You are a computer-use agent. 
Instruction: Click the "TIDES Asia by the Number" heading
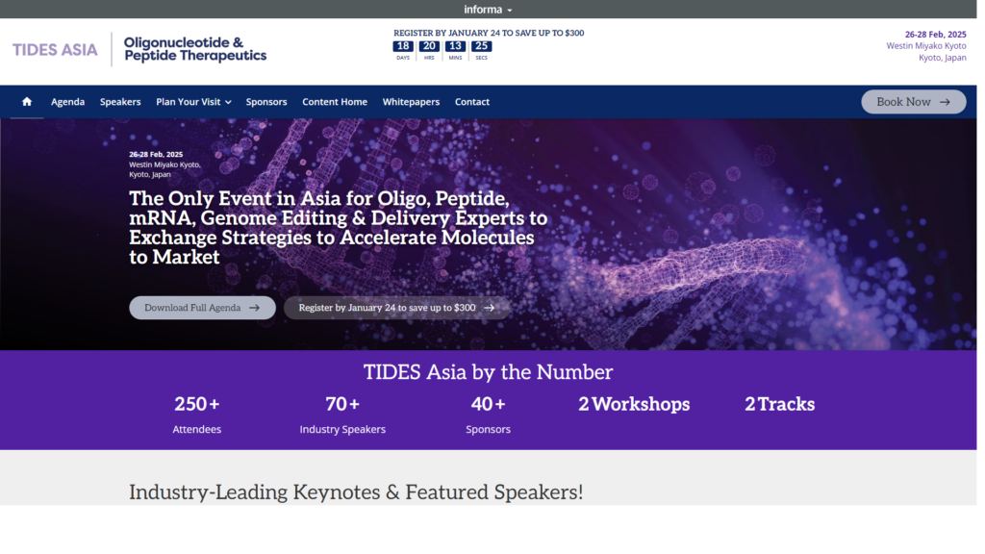point(488,372)
